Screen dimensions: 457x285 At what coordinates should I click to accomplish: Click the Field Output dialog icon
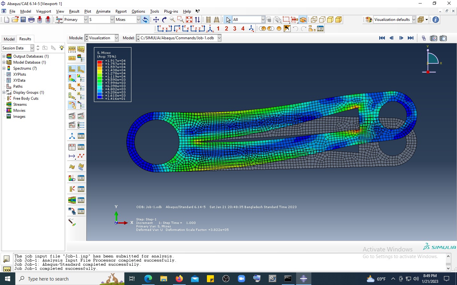click(x=59, y=20)
